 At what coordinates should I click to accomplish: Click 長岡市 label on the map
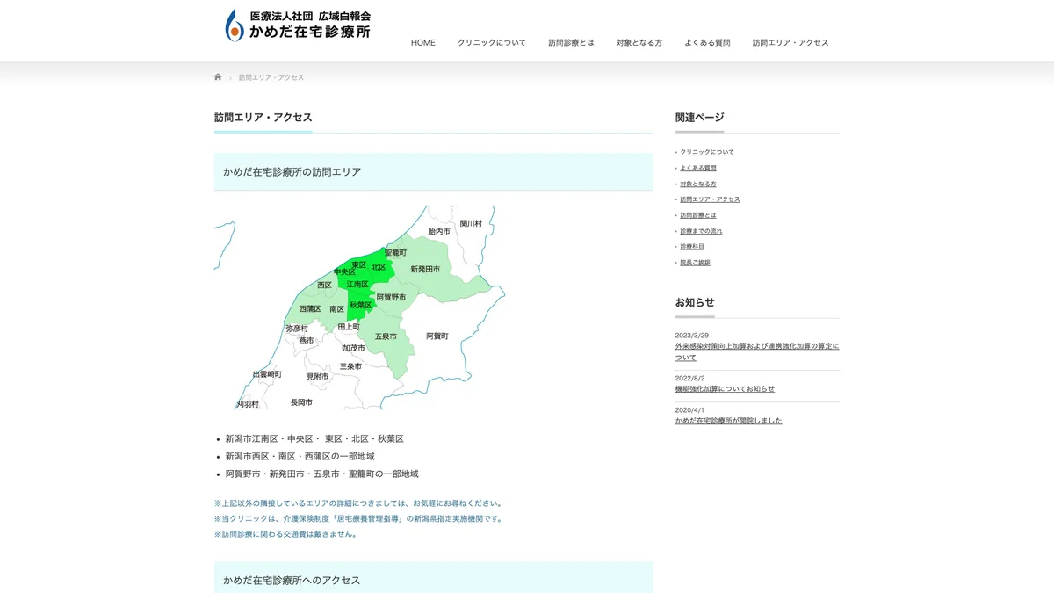point(301,402)
